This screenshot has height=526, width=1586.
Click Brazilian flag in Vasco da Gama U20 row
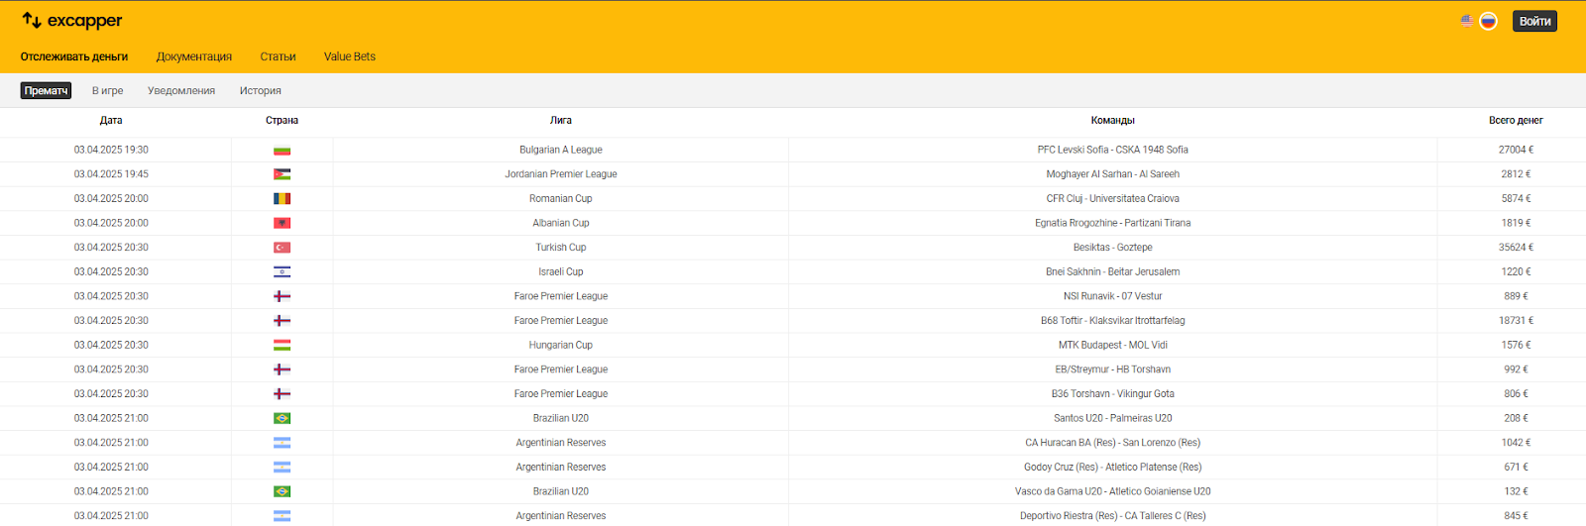coord(282,491)
